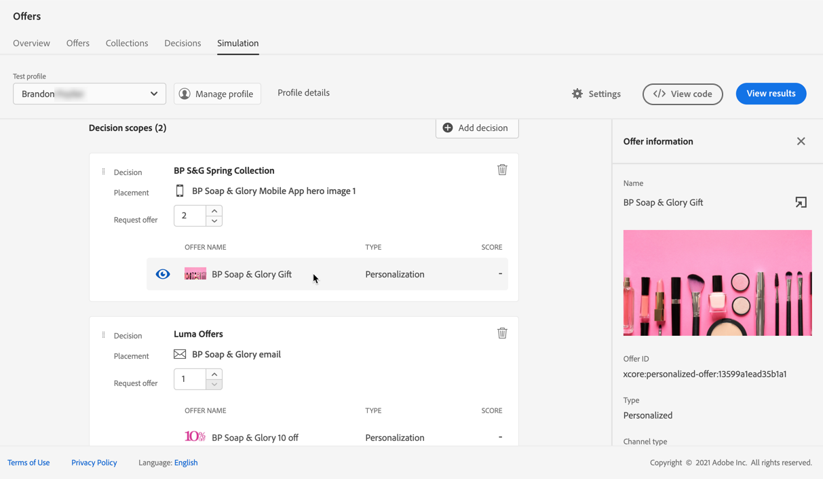Open BP Soap & Glory Gift offer externally
823x479 pixels.
point(801,202)
